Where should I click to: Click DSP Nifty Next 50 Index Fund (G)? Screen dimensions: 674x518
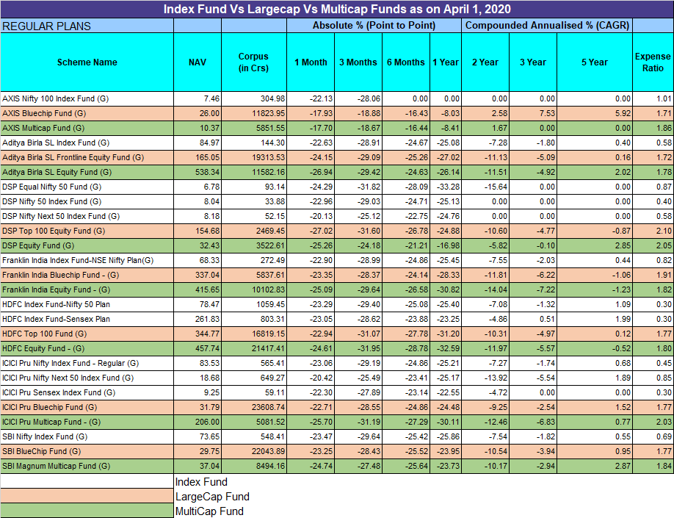(x=61, y=216)
